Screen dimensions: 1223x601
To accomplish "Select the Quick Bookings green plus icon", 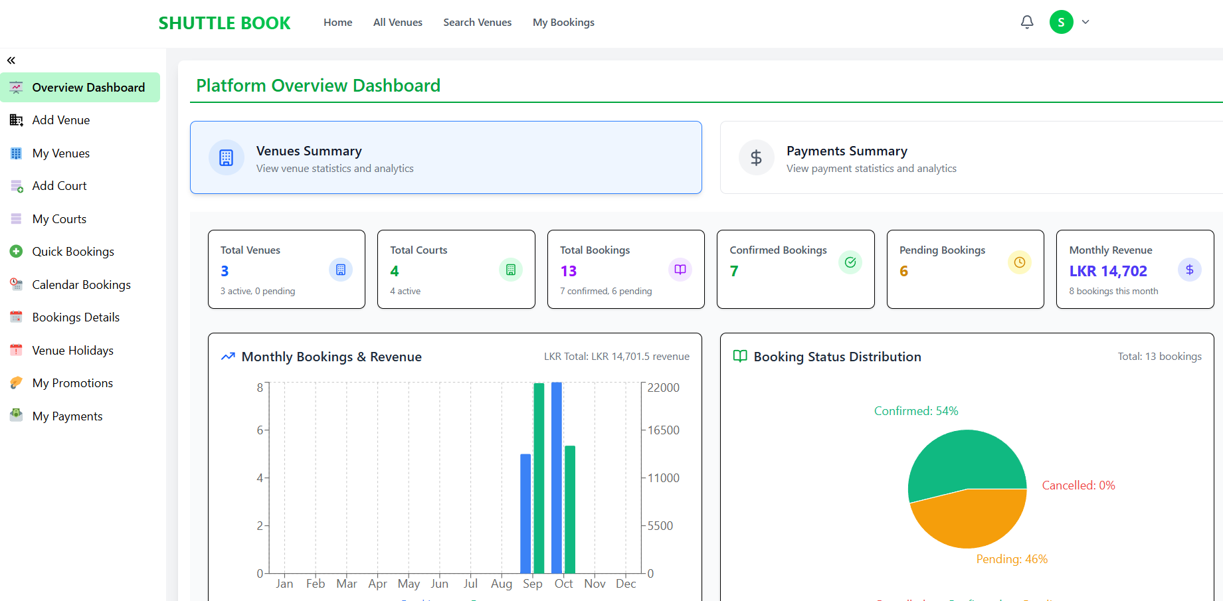I will [15, 251].
